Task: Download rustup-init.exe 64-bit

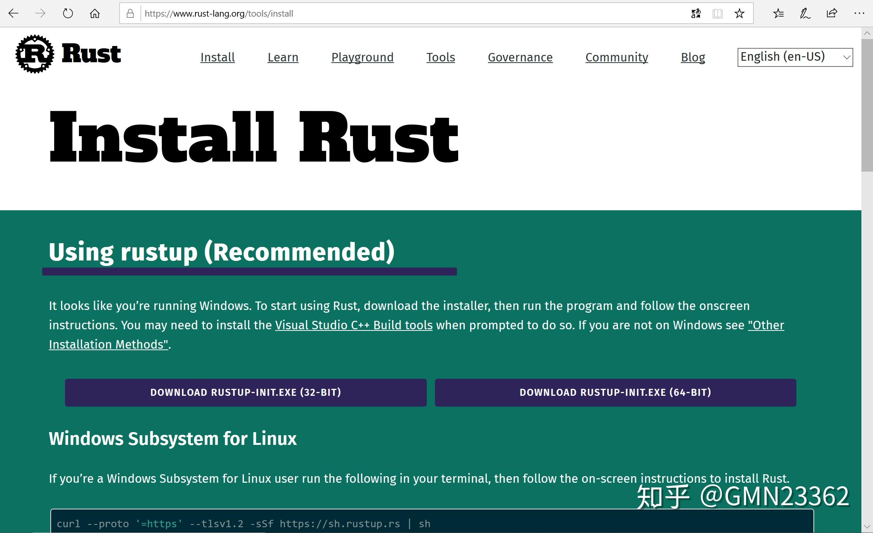Action: tap(615, 392)
